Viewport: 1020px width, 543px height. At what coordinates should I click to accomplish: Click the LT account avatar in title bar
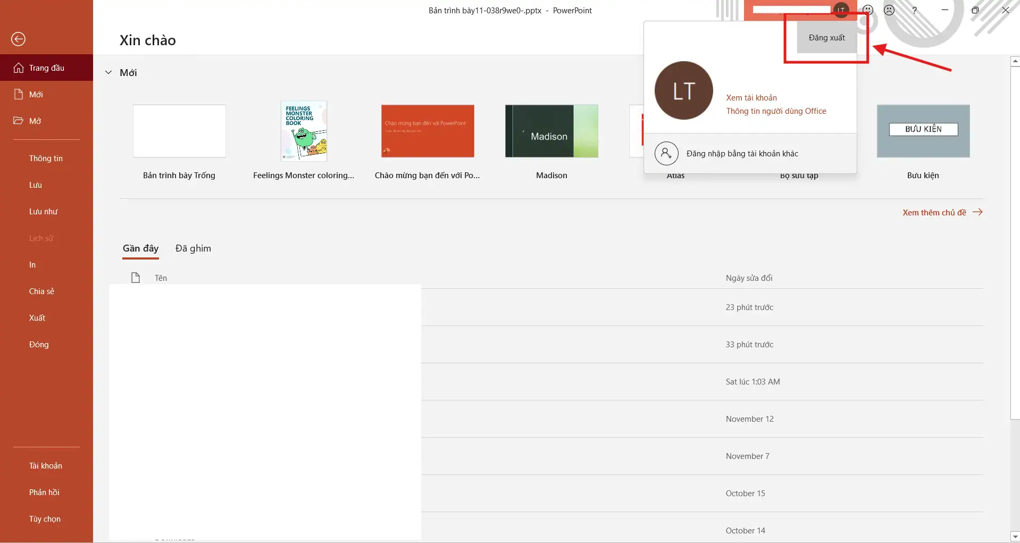[x=841, y=10]
